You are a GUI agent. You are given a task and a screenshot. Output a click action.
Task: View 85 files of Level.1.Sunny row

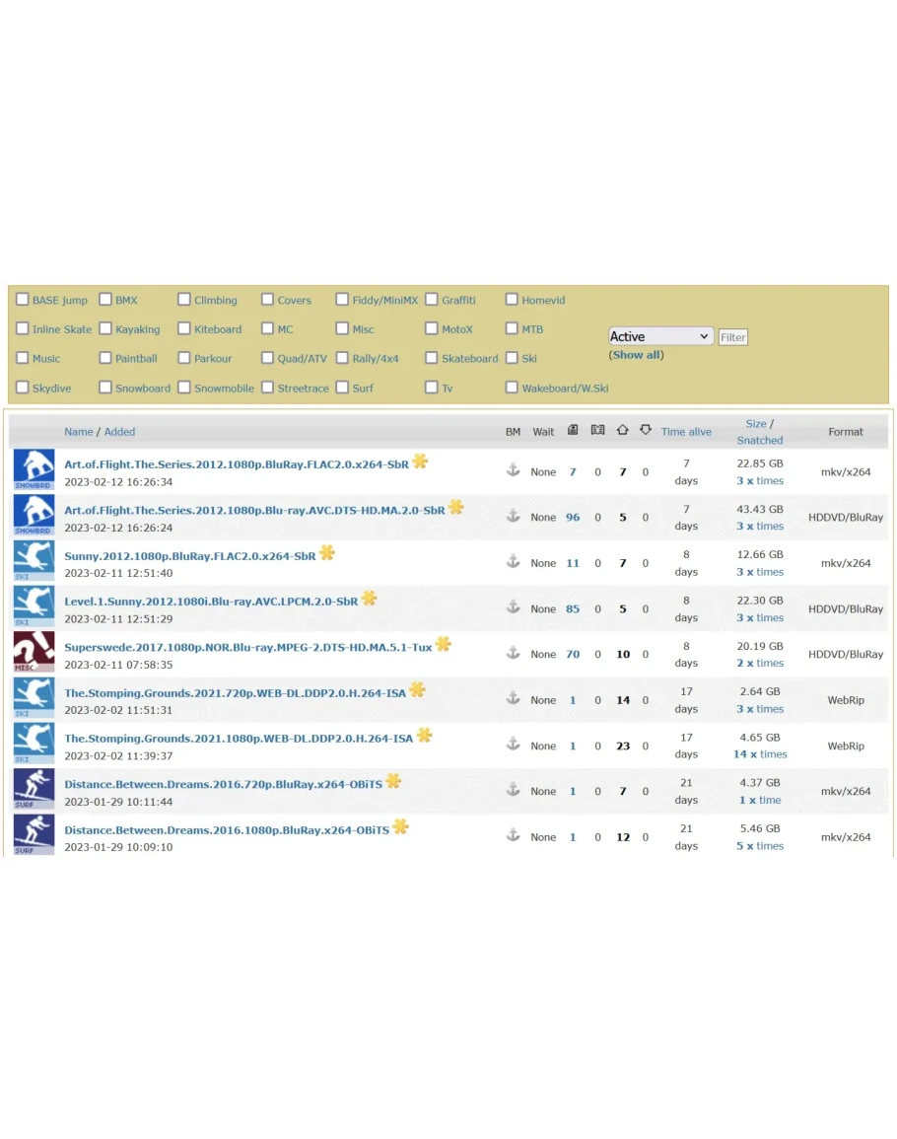[573, 608]
